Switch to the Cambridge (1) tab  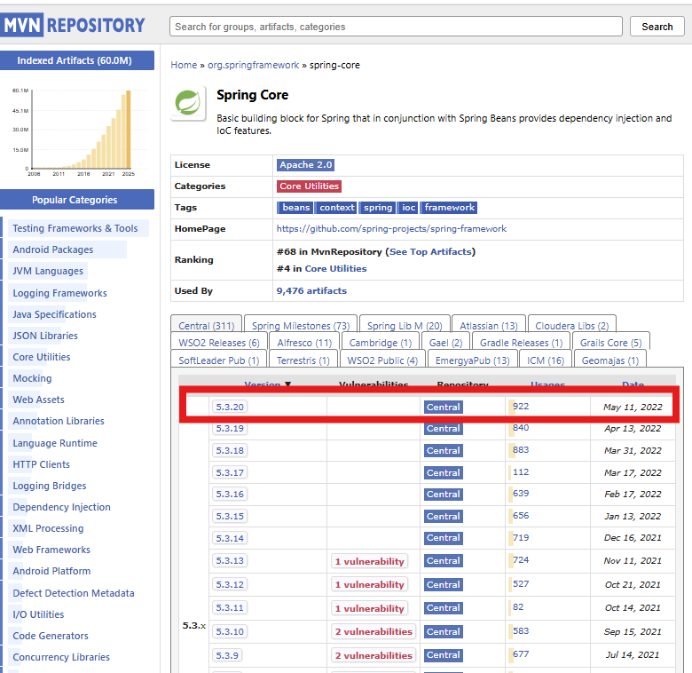[380, 343]
